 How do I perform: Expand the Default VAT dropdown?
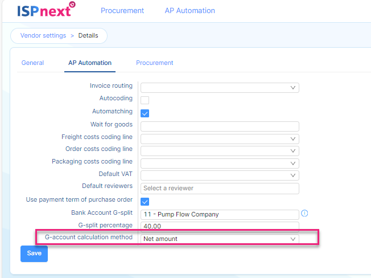[220, 175]
